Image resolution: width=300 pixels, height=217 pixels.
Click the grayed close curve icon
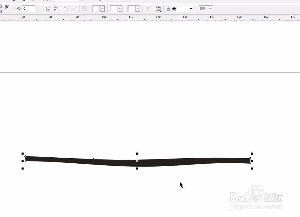(x=148, y=9)
